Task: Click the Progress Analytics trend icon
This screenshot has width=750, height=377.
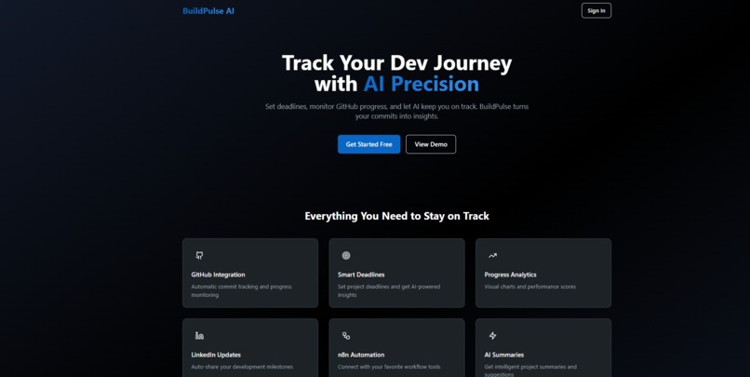Action: [492, 255]
